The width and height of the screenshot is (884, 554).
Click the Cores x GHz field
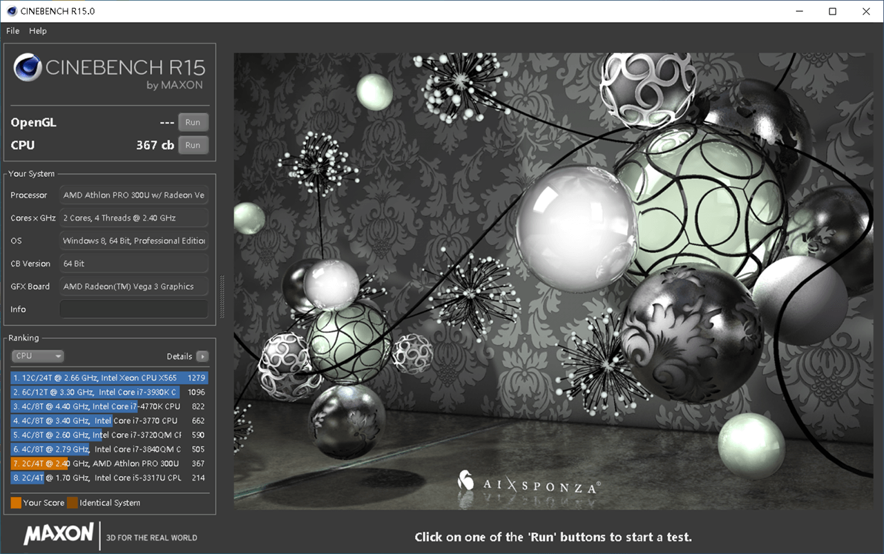point(134,218)
